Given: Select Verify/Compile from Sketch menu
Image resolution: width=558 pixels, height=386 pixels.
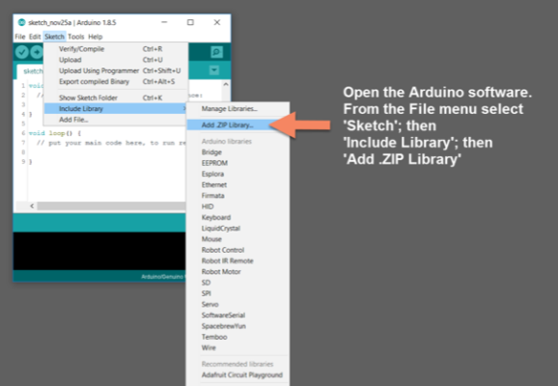Looking at the screenshot, I should (116, 49).
